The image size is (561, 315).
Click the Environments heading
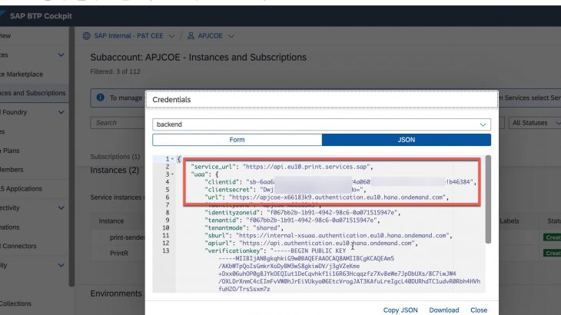click(x=116, y=293)
